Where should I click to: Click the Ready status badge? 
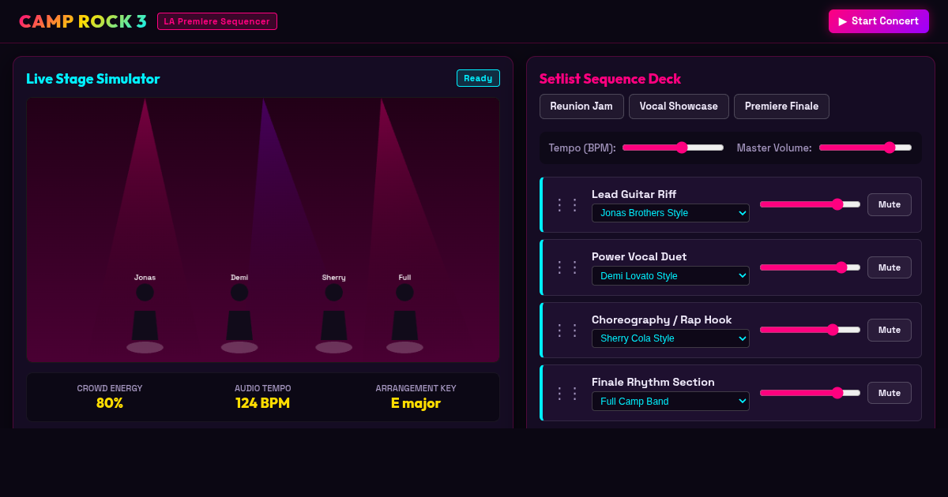(478, 78)
